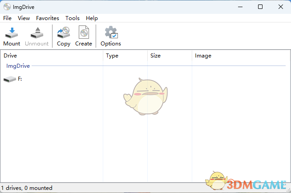Close the ImgDrive window
Image resolution: width=291 pixels, height=193 pixels.
[281, 7]
